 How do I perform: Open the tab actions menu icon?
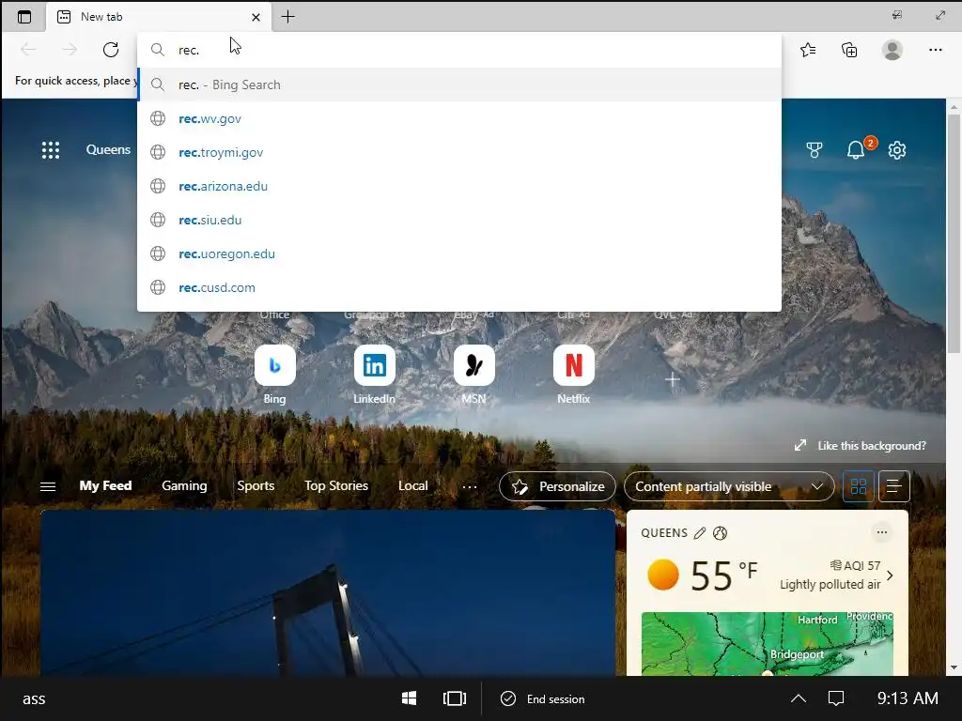(x=23, y=17)
